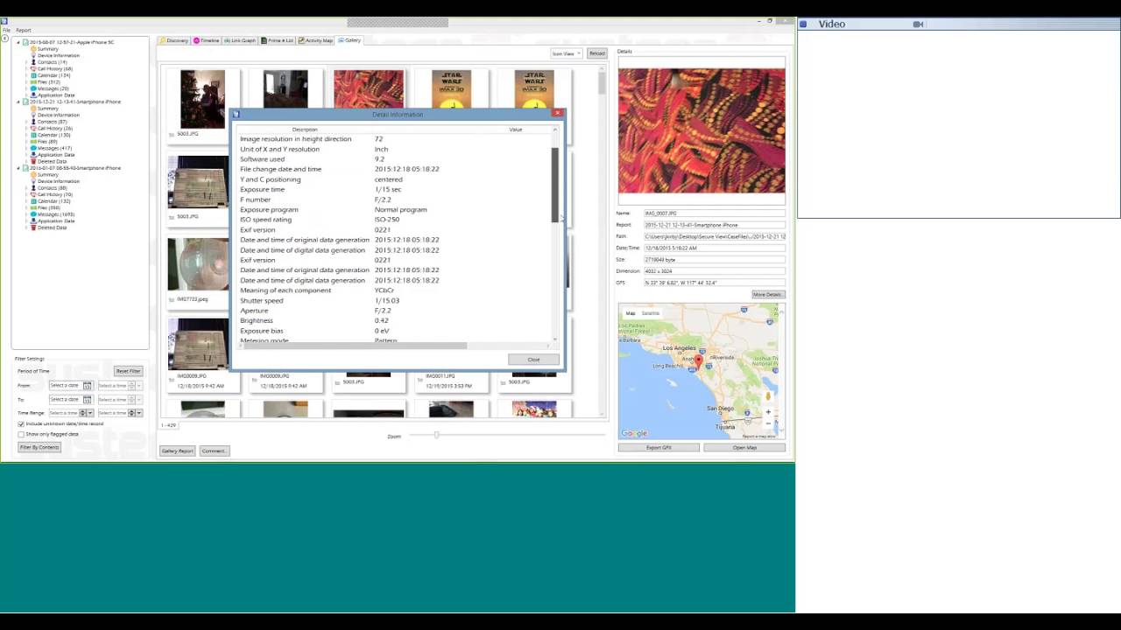Click the Application Data icon under iPhone 5C
Viewport: 1121px width, 630px height.
pos(33,95)
